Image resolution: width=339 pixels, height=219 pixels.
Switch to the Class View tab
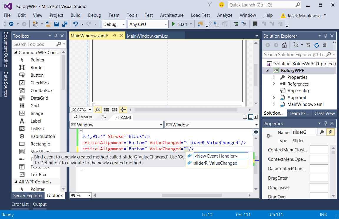pos(325,113)
